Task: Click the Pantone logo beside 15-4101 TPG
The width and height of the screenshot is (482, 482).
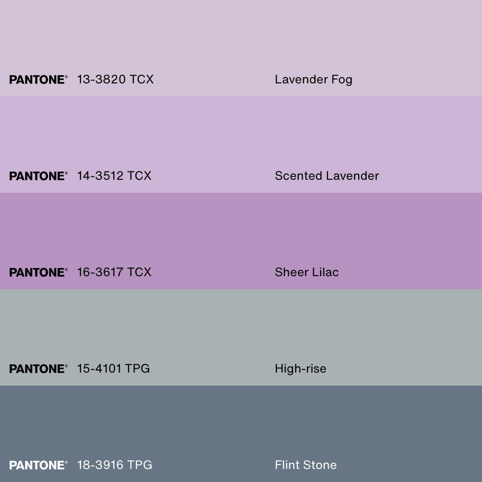Action: coord(38,369)
